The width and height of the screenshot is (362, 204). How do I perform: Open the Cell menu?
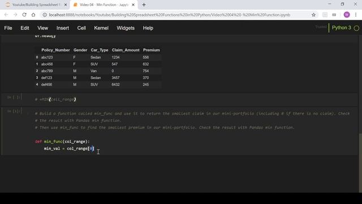click(x=81, y=28)
